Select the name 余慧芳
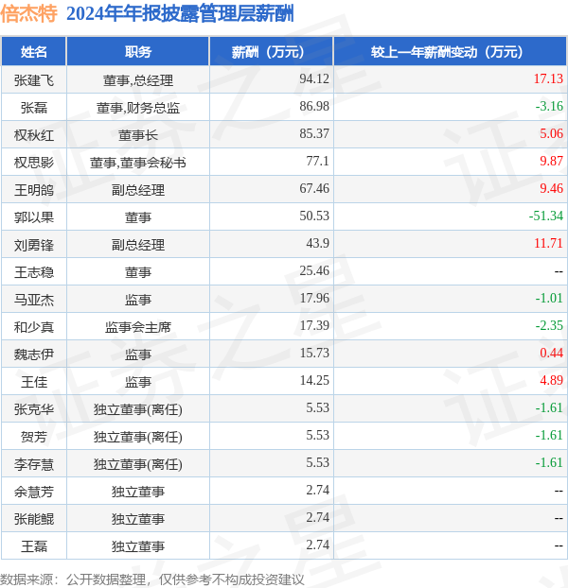This screenshot has height=588, width=568. click(x=34, y=492)
